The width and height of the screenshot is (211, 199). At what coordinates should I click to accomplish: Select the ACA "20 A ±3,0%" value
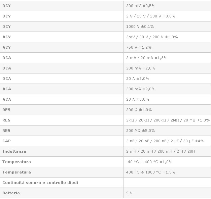138,99
